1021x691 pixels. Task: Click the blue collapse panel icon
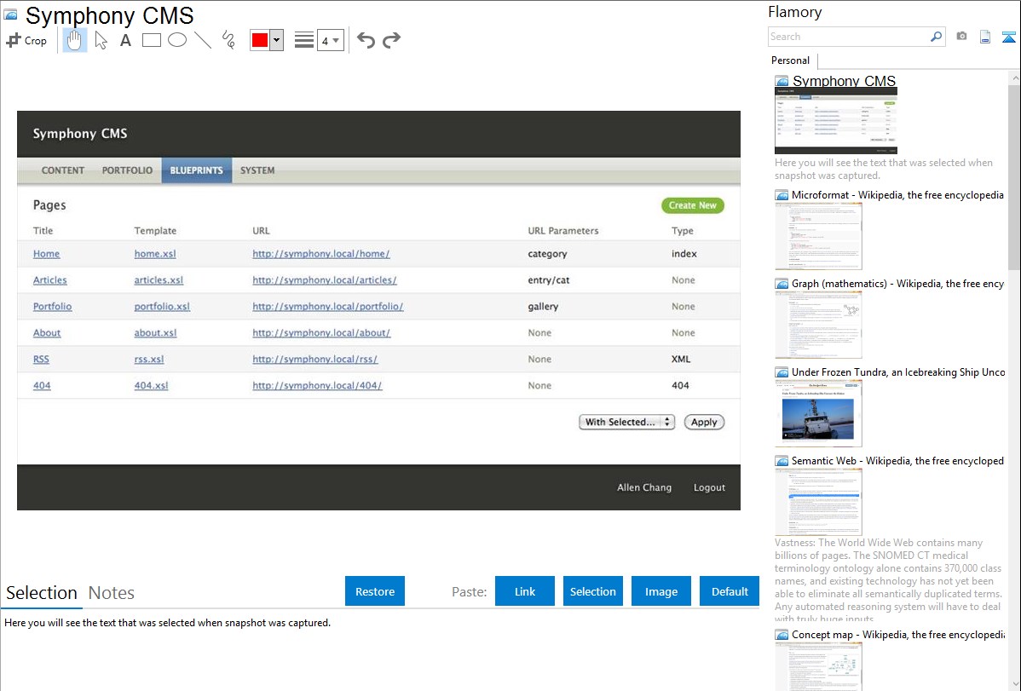(x=1008, y=37)
